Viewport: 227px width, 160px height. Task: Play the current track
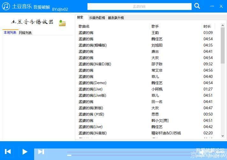pos(25,152)
